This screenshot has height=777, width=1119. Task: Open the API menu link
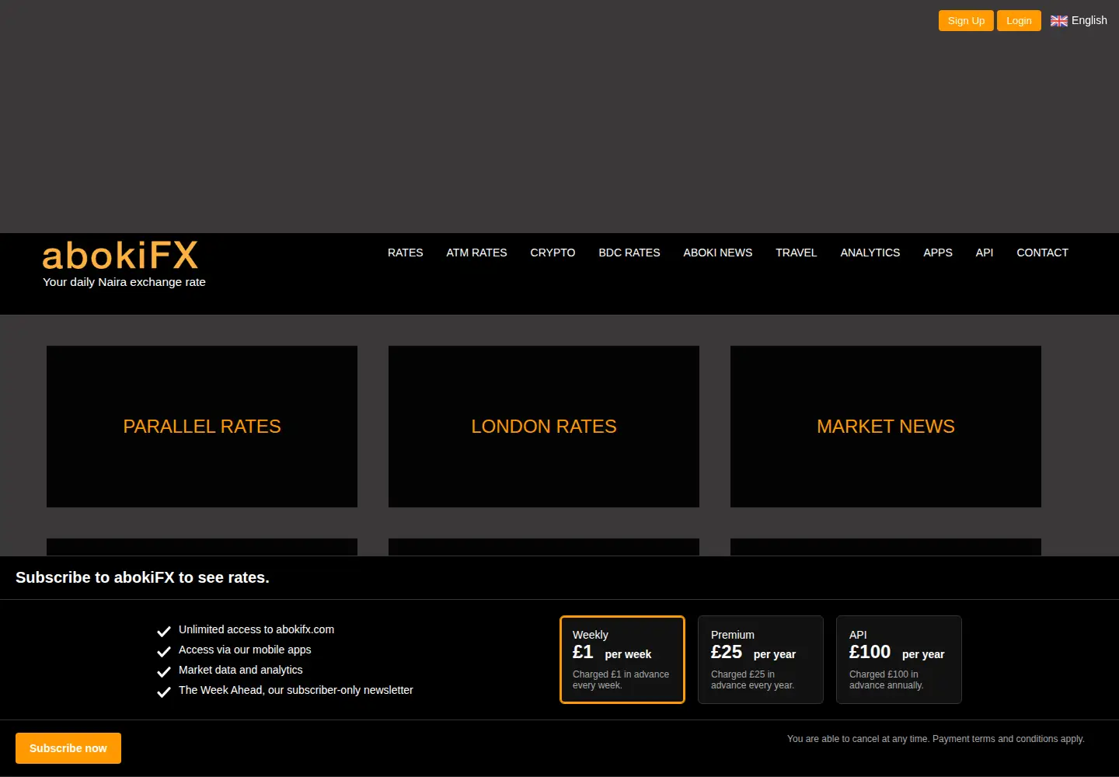tap(985, 253)
